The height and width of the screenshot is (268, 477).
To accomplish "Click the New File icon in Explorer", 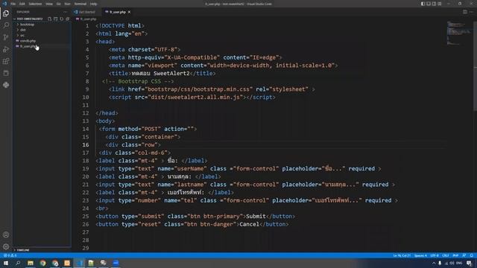I will pos(50,19).
